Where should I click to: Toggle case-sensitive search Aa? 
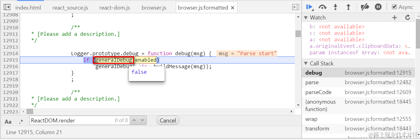[8, 121]
